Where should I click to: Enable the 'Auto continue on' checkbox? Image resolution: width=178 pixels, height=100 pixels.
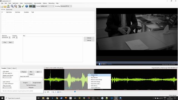(4, 84)
